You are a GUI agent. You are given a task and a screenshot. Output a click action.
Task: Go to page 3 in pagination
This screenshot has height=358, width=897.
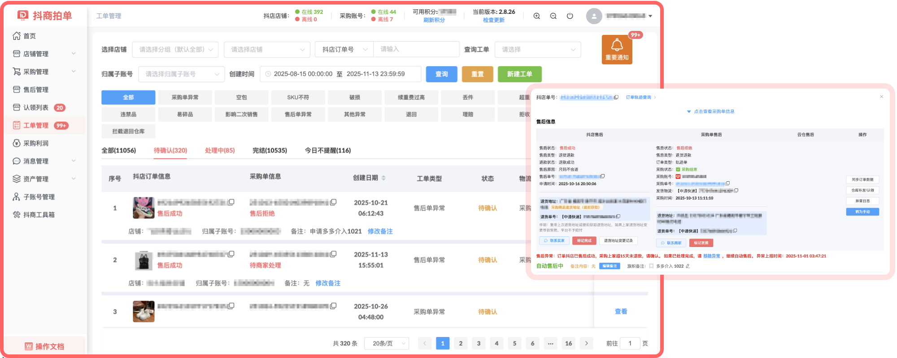coord(479,343)
